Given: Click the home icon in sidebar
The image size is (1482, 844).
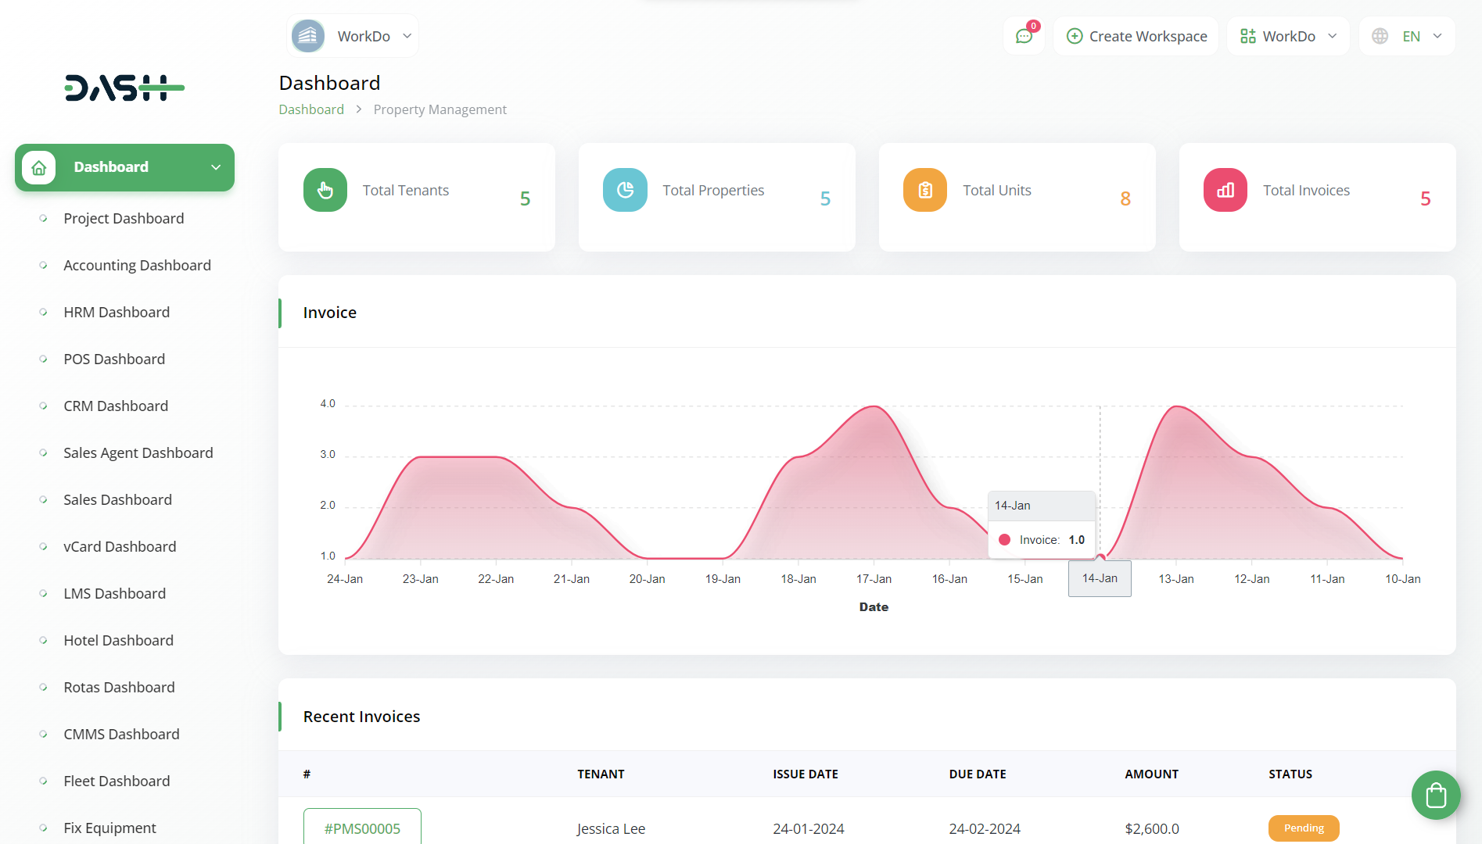Looking at the screenshot, I should pyautogui.click(x=39, y=167).
